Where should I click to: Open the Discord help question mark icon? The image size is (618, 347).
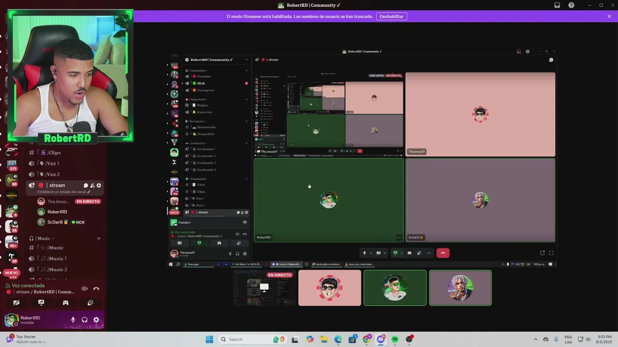572,5
